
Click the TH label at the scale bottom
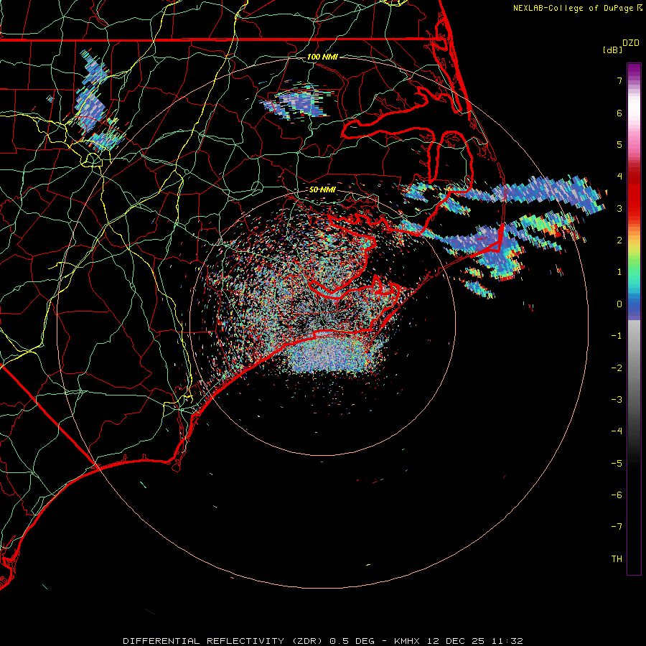617,559
